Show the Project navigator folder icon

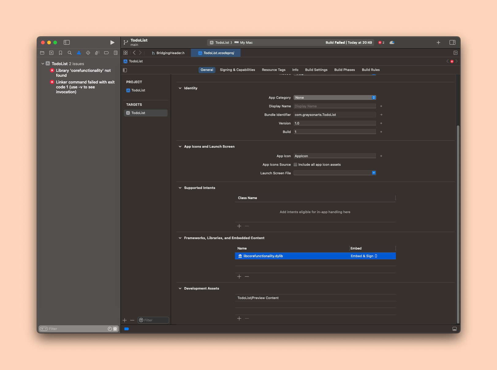click(x=42, y=53)
